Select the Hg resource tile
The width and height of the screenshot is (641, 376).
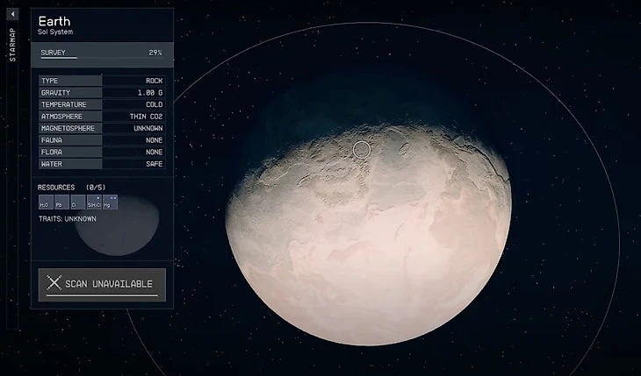coord(111,202)
